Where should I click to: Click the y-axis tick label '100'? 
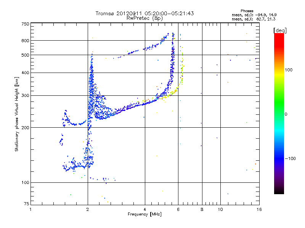[x=26, y=183]
